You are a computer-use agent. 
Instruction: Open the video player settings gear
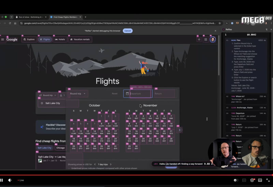coord(252,180)
